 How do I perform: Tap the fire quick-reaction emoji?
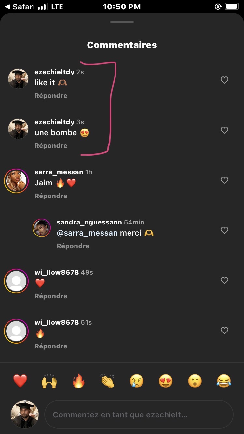click(78, 381)
